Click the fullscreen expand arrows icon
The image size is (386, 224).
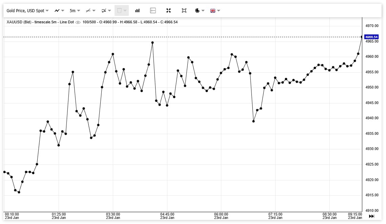pyautogui.click(x=168, y=10)
